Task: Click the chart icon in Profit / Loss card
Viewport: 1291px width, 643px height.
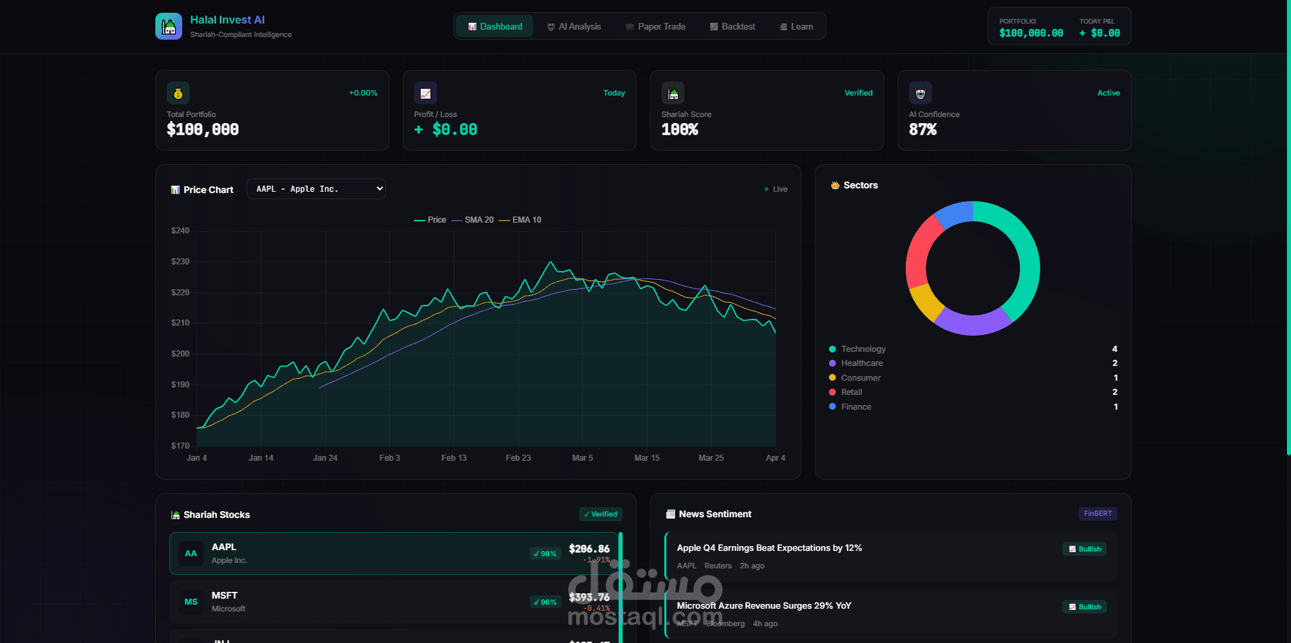Action: (x=426, y=93)
